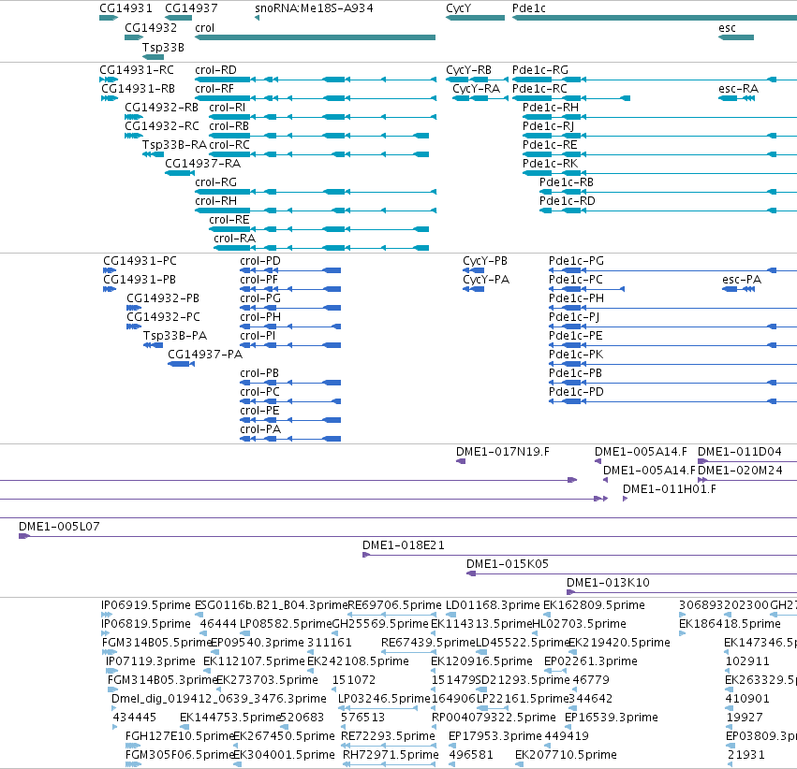Image resolution: width=797 pixels, height=769 pixels.
Task: Click protein label Tsp33B-PA
Action: [175, 336]
